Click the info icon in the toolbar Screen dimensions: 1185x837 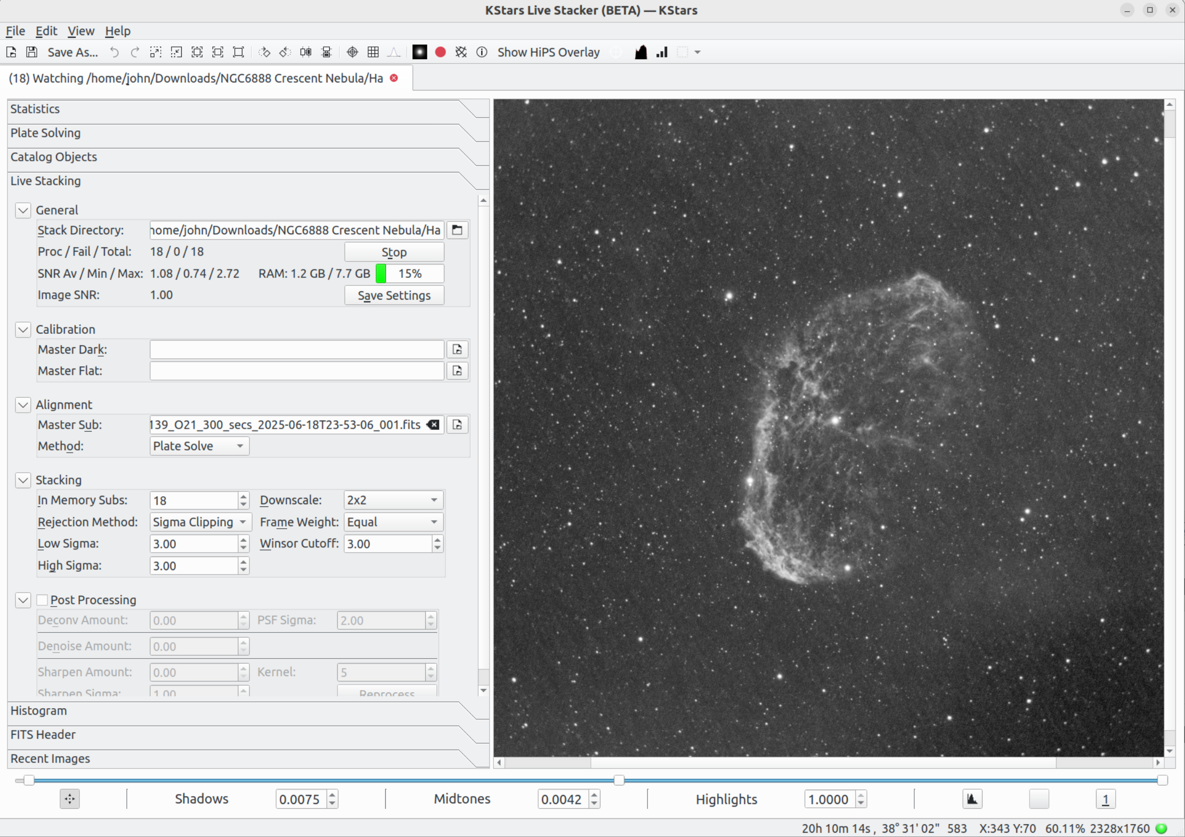(x=482, y=52)
